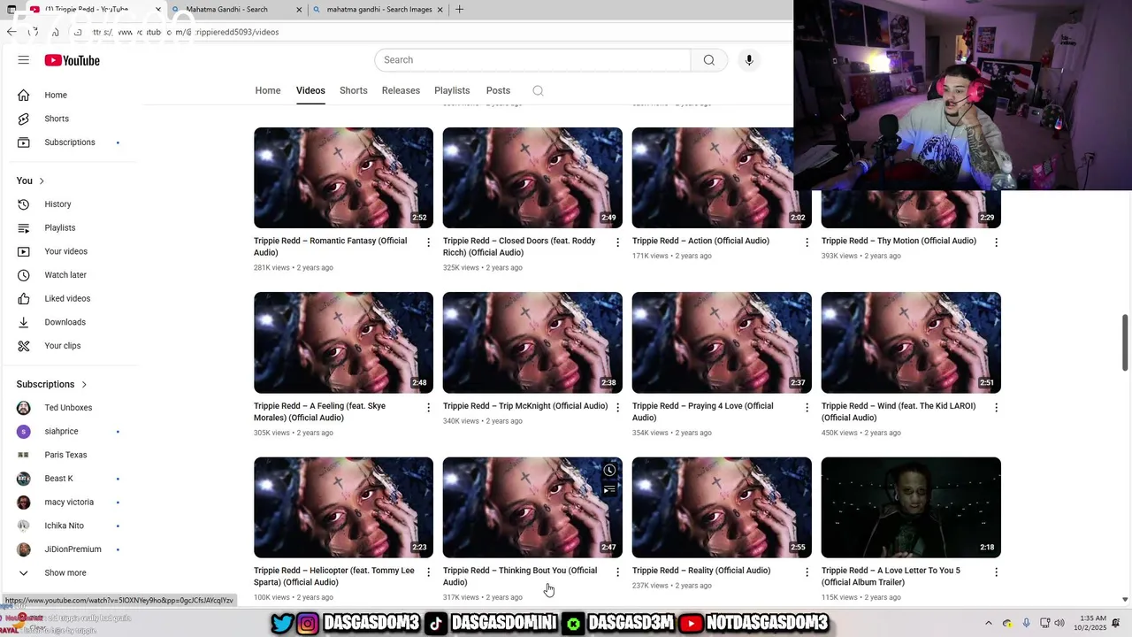Click the search magnifier button
Screen dimensions: 1132x637
pos(709,60)
